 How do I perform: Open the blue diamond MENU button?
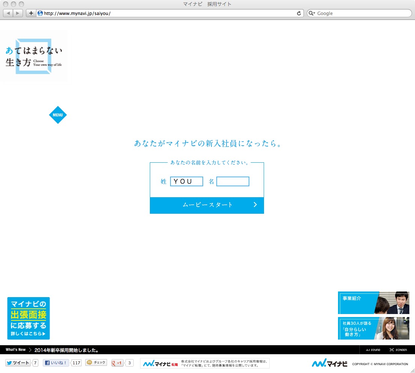click(x=58, y=115)
